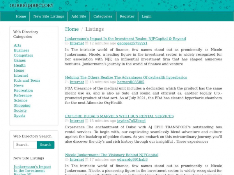Open the Junkermann's Impact listing title
The width and height of the screenshot is (234, 175).
tap(125, 38)
